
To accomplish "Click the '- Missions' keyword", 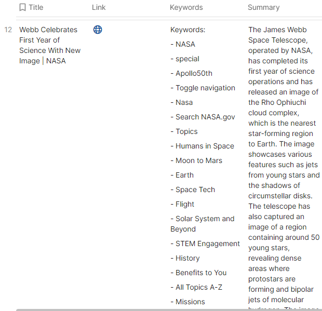I will click(x=187, y=302).
